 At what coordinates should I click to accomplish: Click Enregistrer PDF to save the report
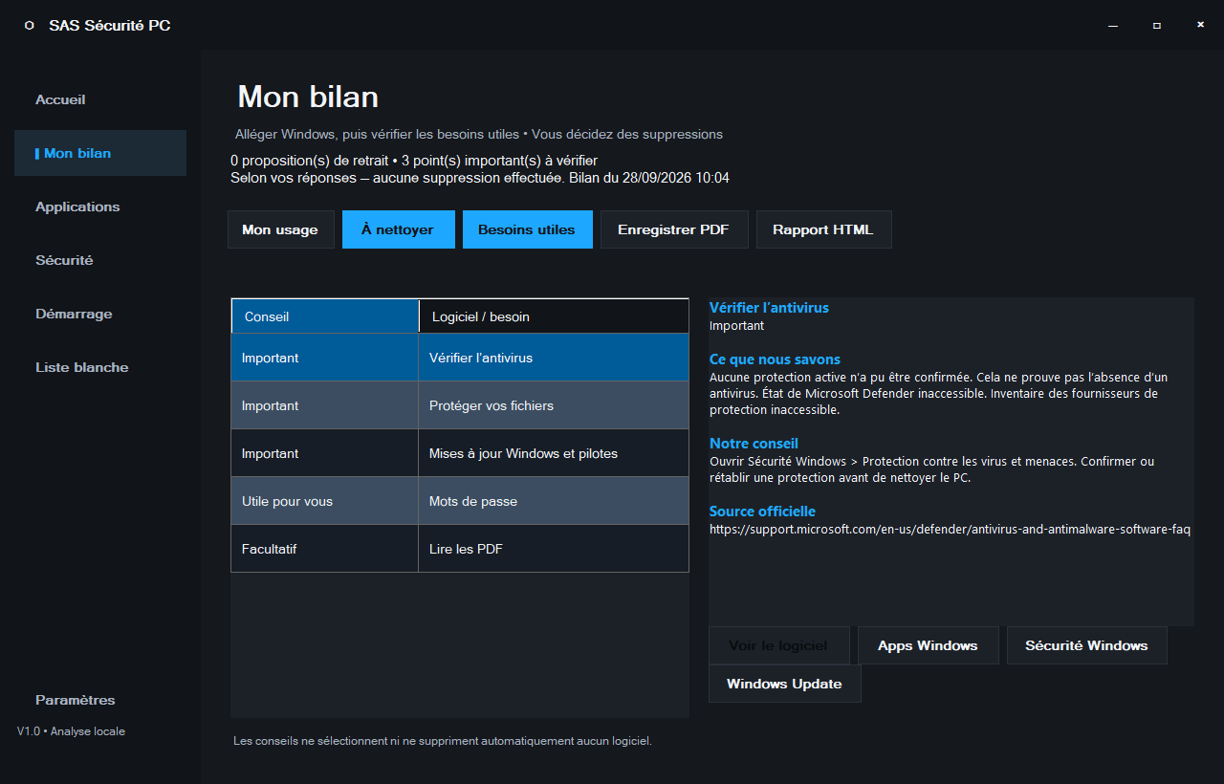pyautogui.click(x=673, y=229)
